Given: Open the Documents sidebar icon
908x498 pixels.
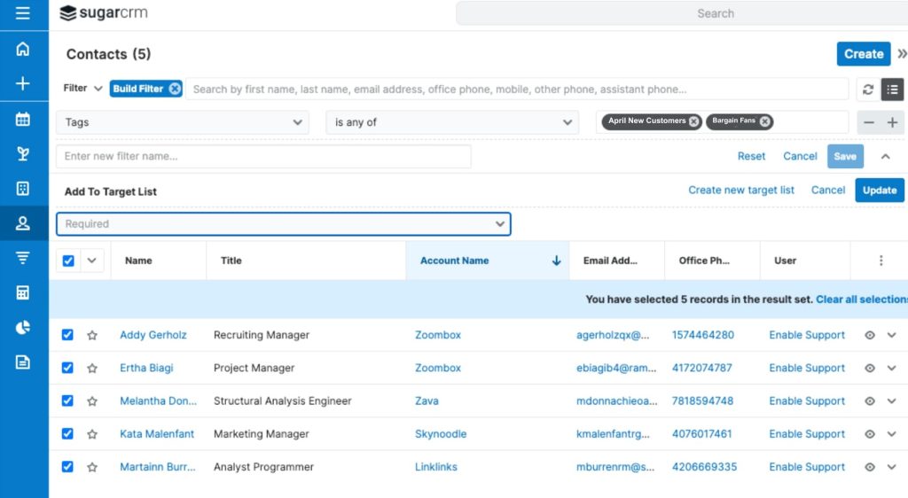Looking at the screenshot, I should (x=22, y=362).
